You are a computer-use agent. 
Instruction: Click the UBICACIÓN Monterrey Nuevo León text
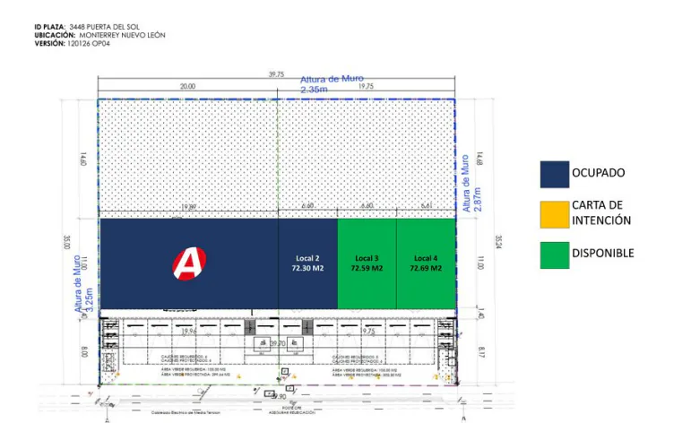coord(100,35)
